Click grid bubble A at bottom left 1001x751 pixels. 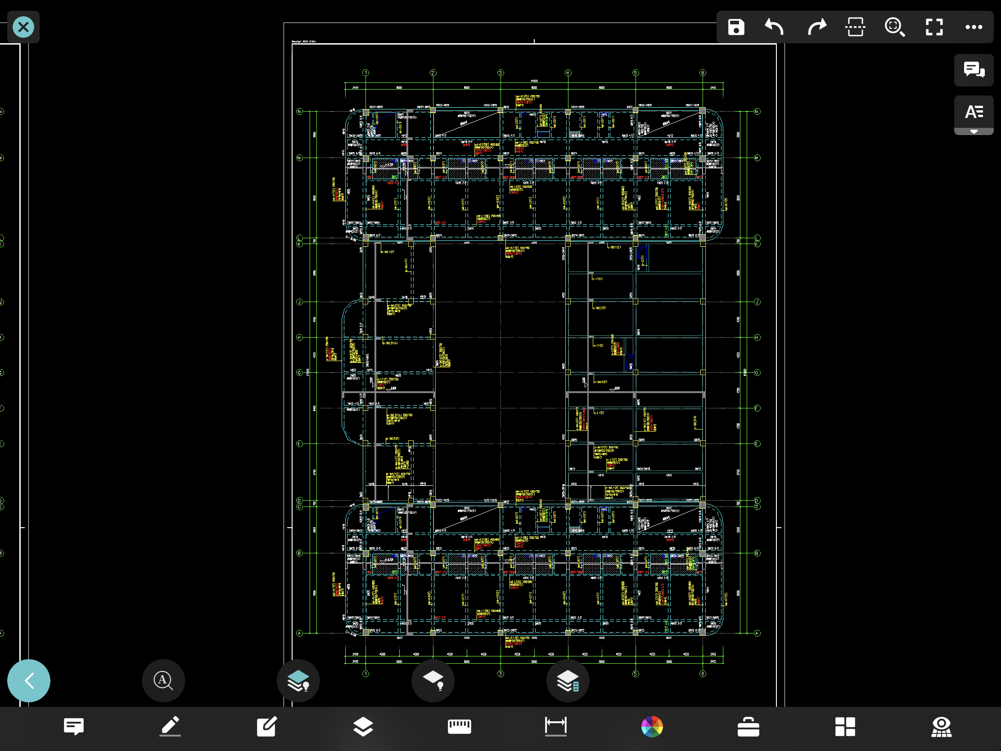pos(299,633)
